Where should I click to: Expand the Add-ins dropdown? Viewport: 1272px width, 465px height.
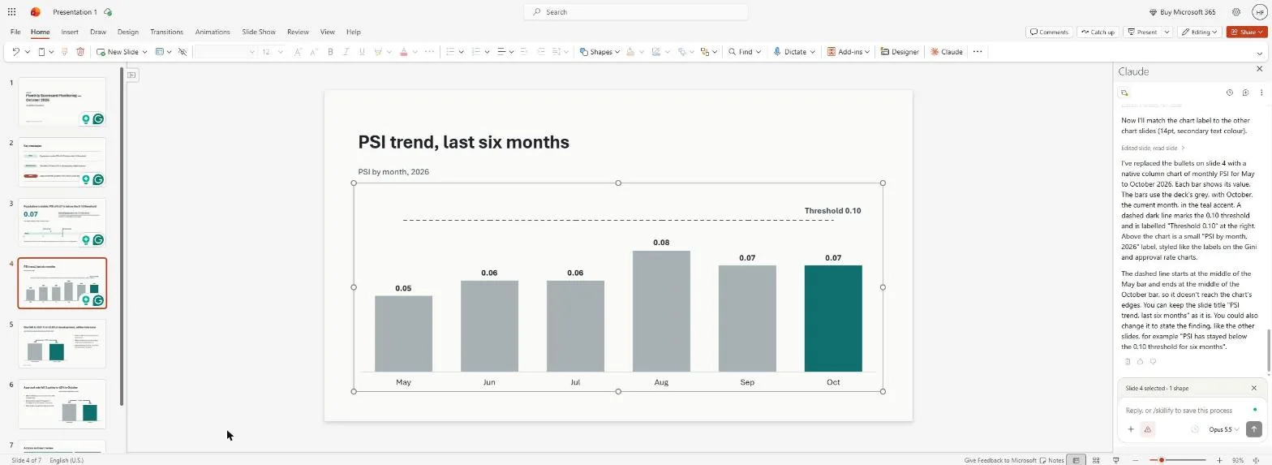click(867, 52)
